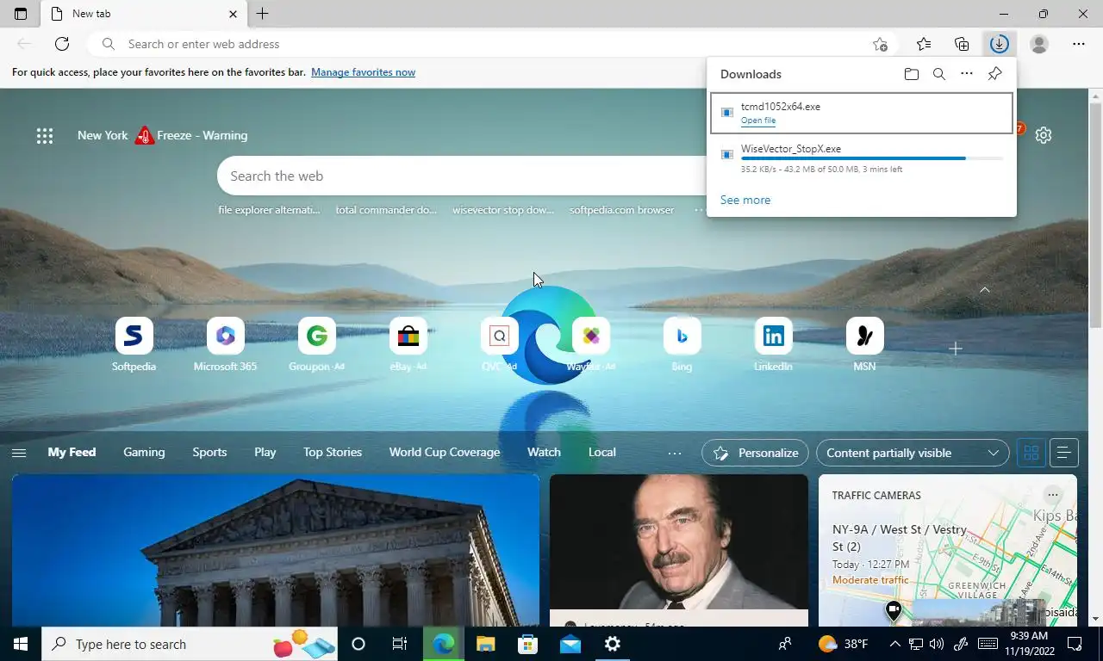Open the eBay quick link tile
This screenshot has width=1103, height=661.
408,344
